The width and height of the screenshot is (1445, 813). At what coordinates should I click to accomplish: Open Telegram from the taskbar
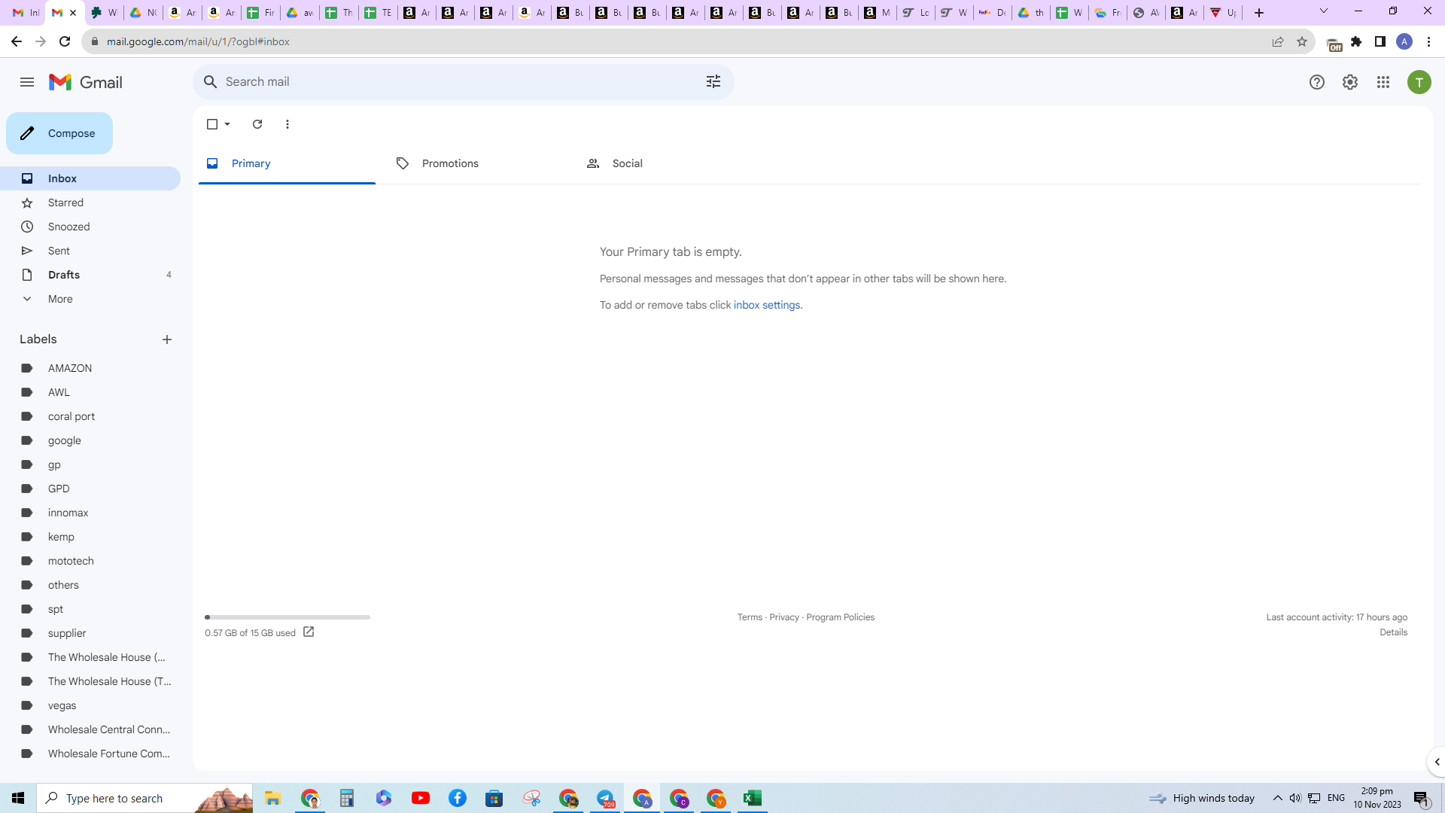click(606, 798)
